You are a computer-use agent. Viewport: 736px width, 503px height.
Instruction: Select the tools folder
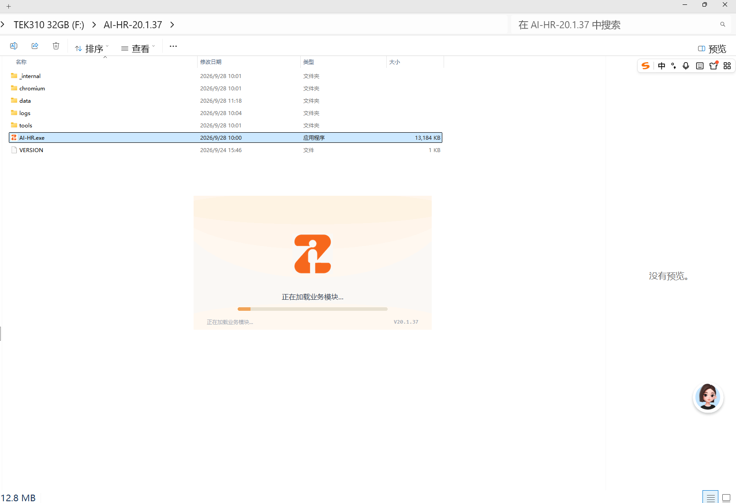pos(225,125)
